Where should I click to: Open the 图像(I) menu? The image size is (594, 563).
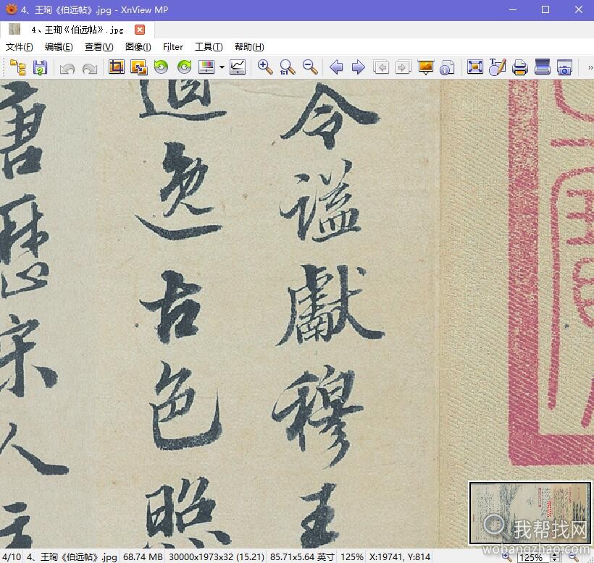pos(138,47)
